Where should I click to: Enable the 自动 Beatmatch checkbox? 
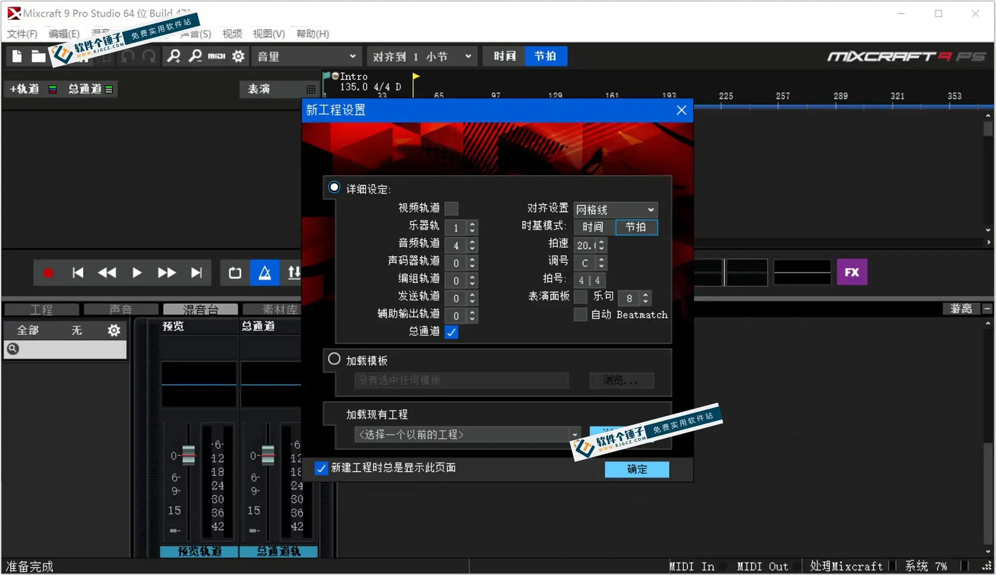(580, 315)
